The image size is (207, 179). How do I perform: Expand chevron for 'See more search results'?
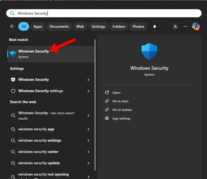click(88, 116)
